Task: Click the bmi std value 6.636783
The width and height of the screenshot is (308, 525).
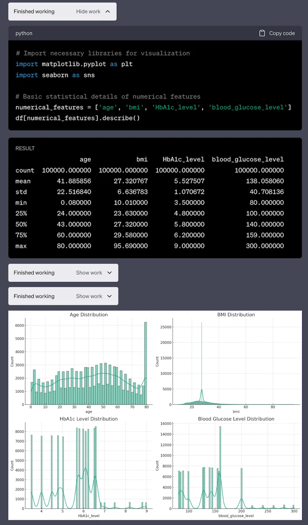Action: point(132,192)
